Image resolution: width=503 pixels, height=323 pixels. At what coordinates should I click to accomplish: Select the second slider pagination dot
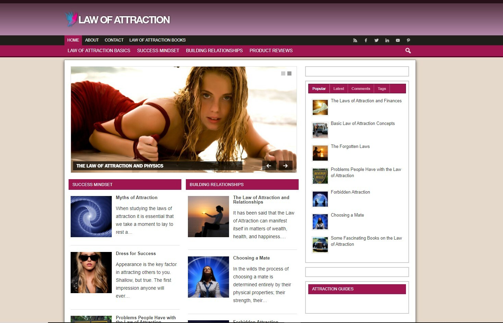[289, 73]
